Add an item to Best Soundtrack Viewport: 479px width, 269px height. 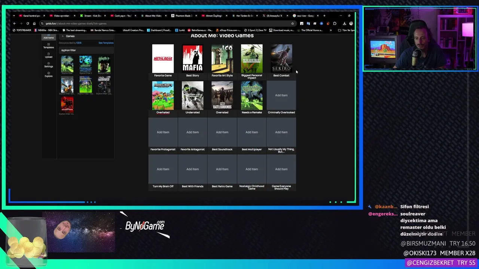[222, 132]
